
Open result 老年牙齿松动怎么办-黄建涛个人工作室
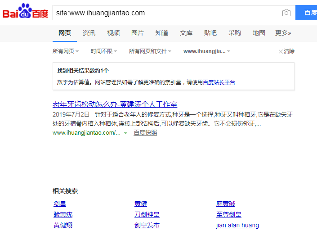pos(115,104)
